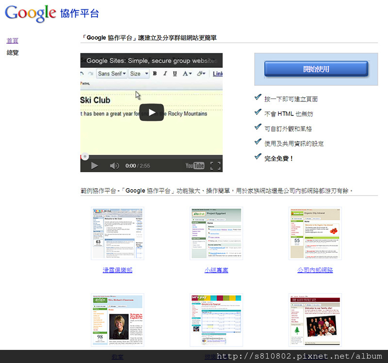Click the 完全免費 text
The height and width of the screenshot is (363, 388).
point(278,159)
